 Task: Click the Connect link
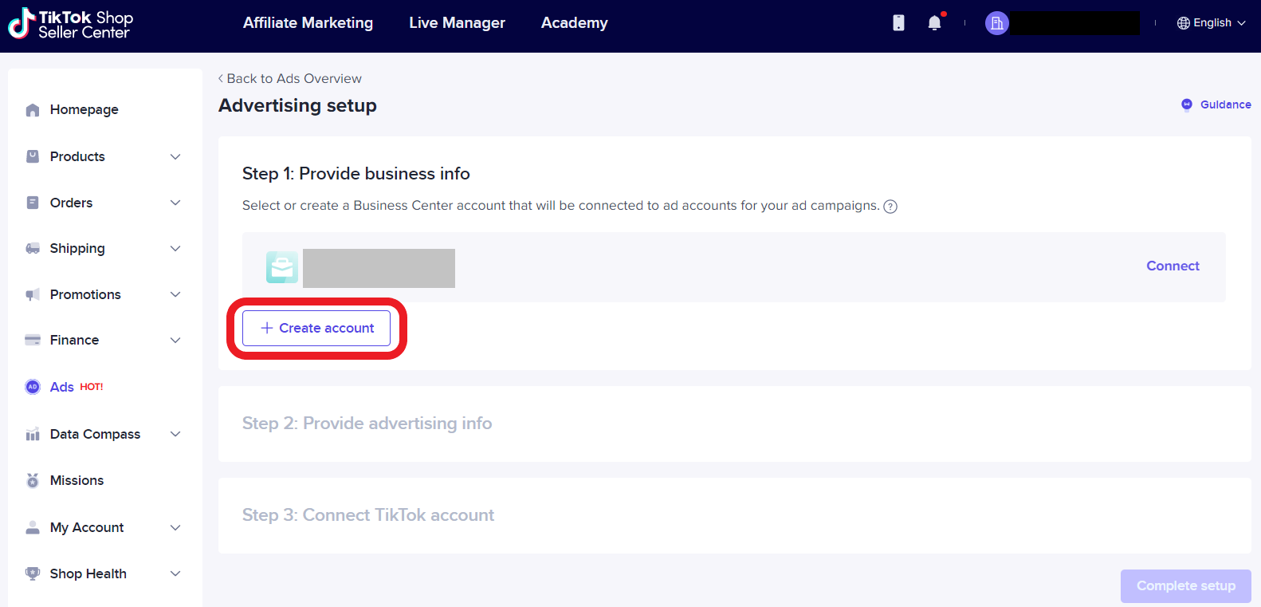click(1173, 266)
